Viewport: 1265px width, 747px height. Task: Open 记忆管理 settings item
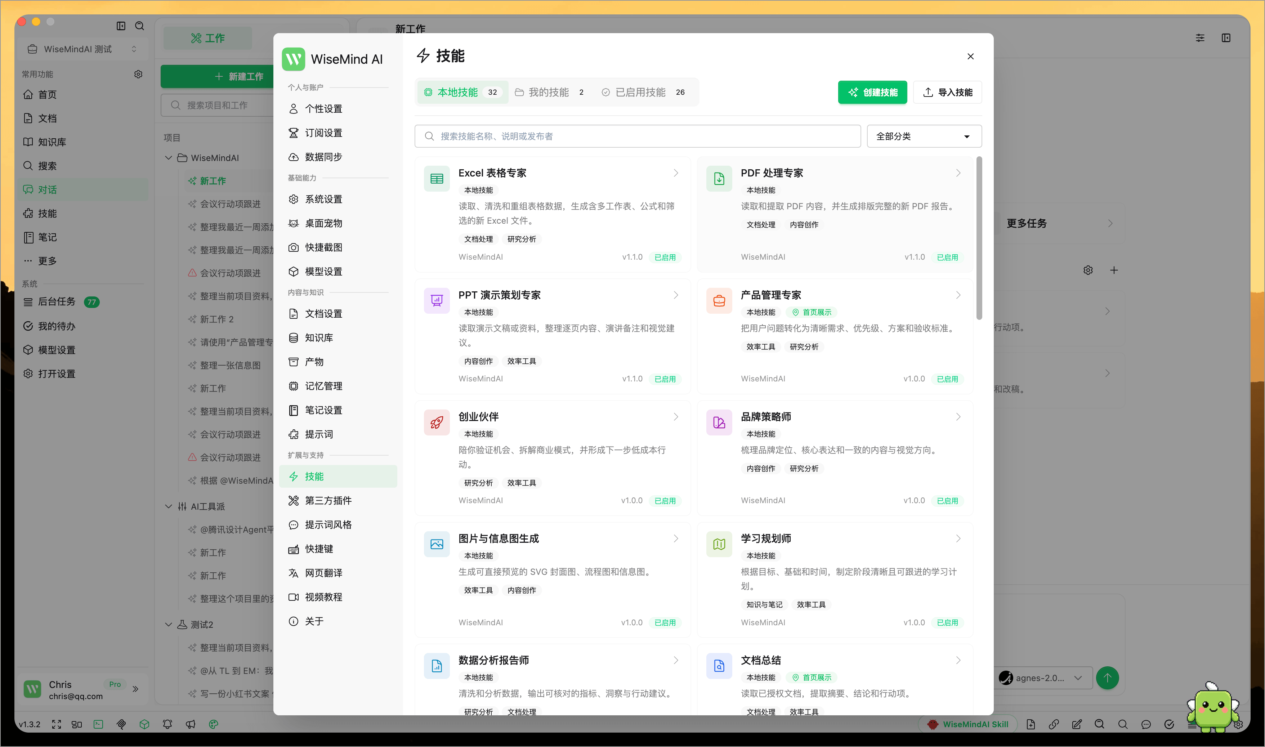pos(338,386)
